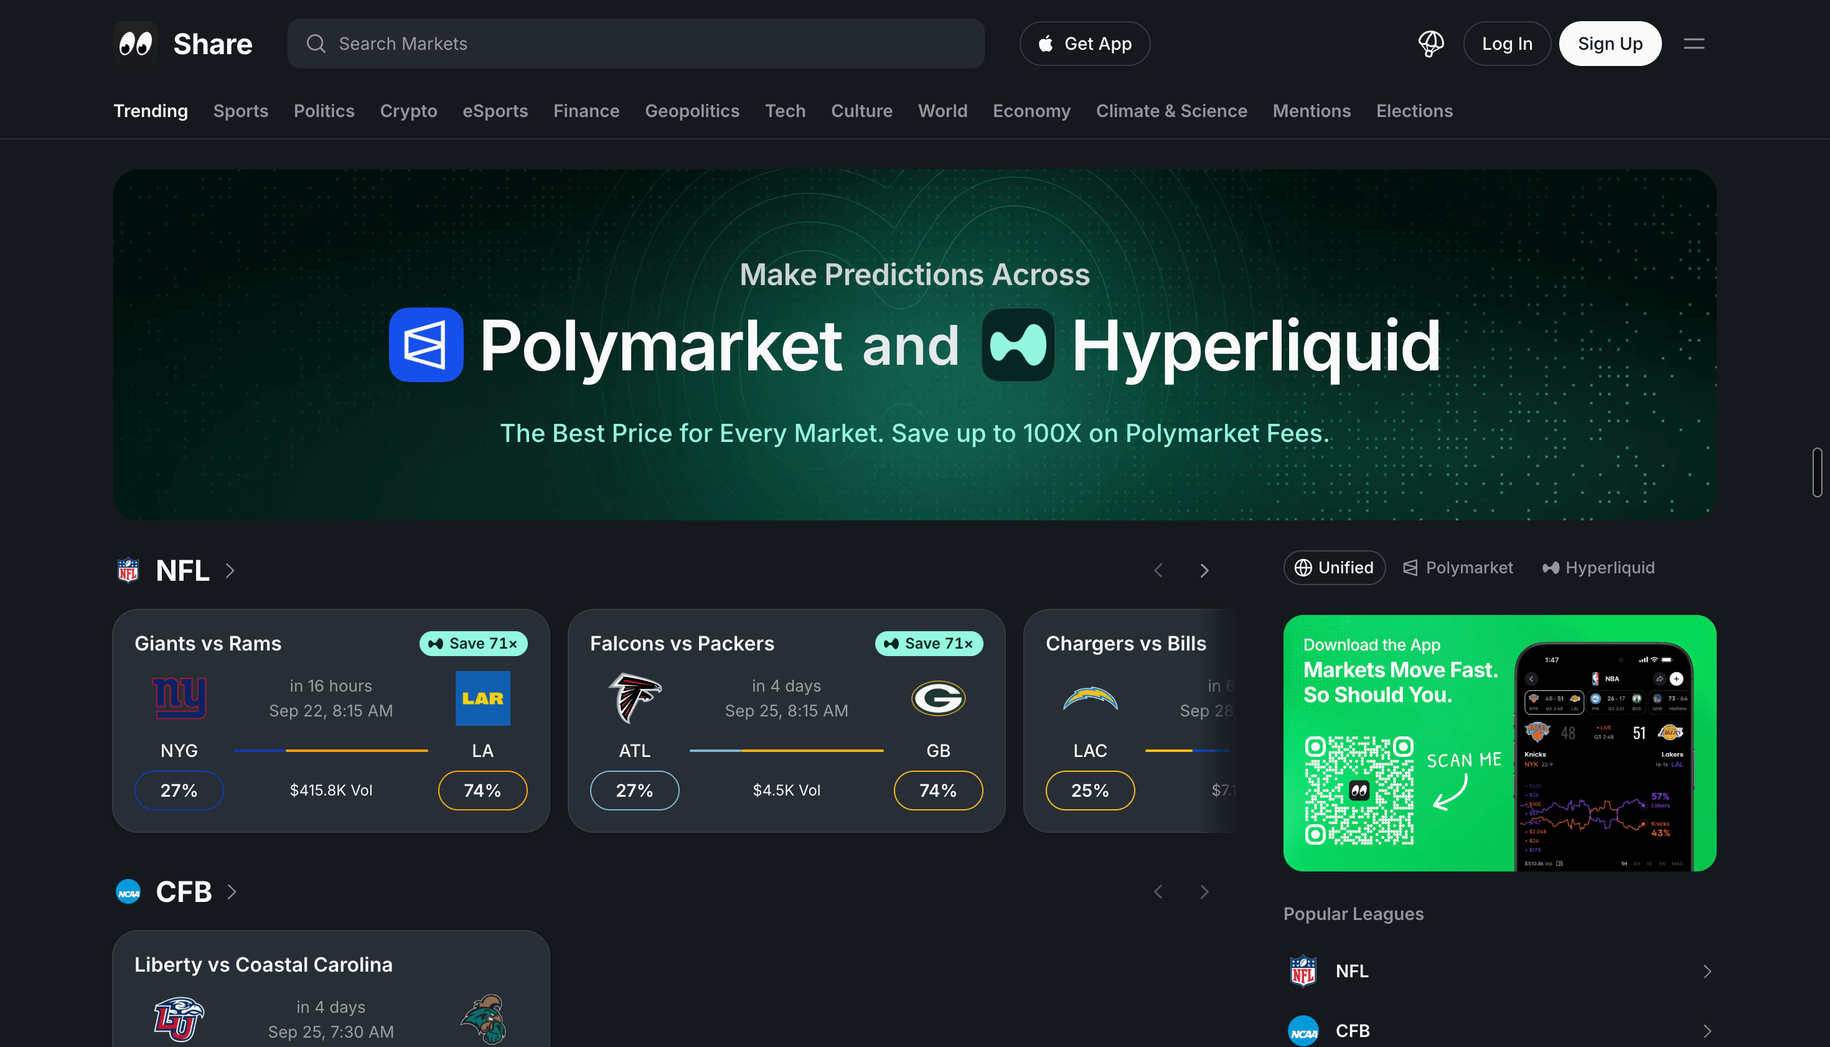Click the Polymarket logo in the banner
Image resolution: width=1830 pixels, height=1047 pixels.
click(426, 344)
